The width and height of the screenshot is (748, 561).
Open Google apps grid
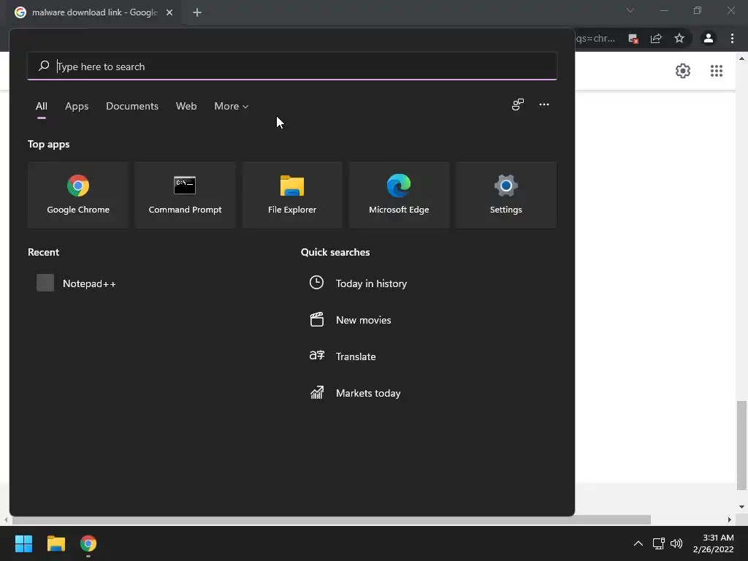click(x=717, y=71)
